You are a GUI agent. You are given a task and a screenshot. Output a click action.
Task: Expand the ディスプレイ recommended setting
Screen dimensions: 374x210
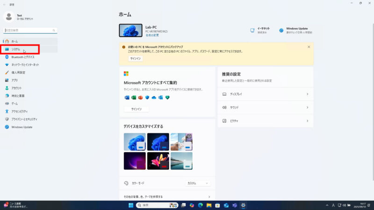coord(265,94)
